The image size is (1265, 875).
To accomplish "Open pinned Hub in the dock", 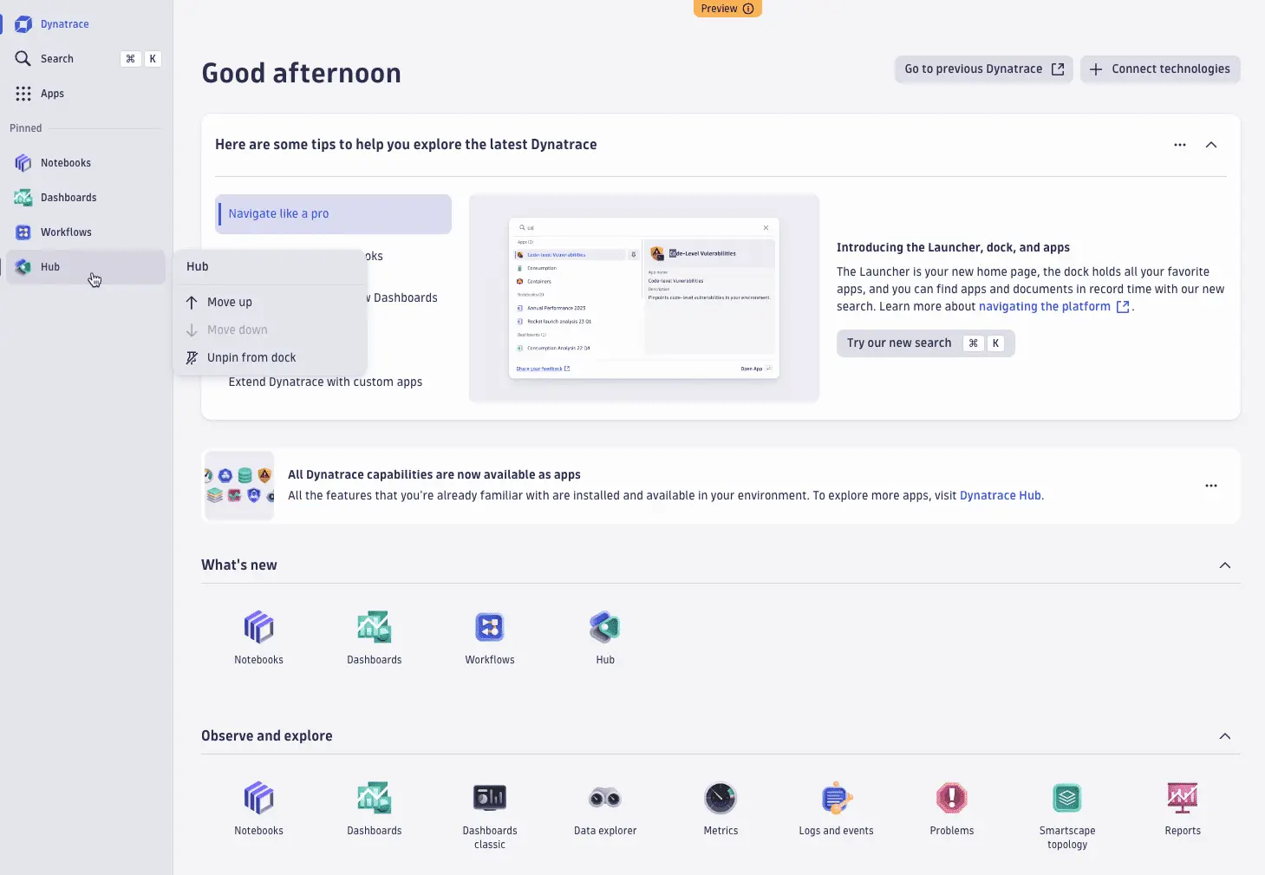I will pyautogui.click(x=85, y=267).
